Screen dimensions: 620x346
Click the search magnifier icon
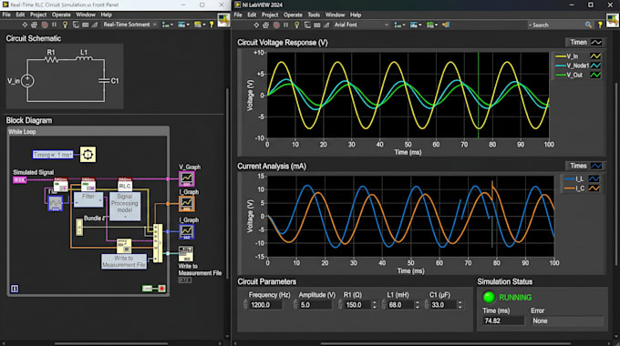point(588,25)
